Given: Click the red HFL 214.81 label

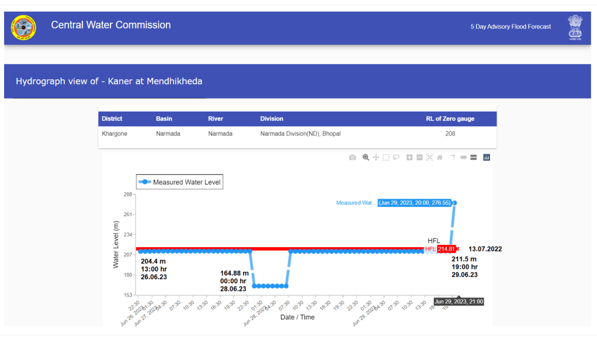Looking at the screenshot, I should pyautogui.click(x=446, y=249).
